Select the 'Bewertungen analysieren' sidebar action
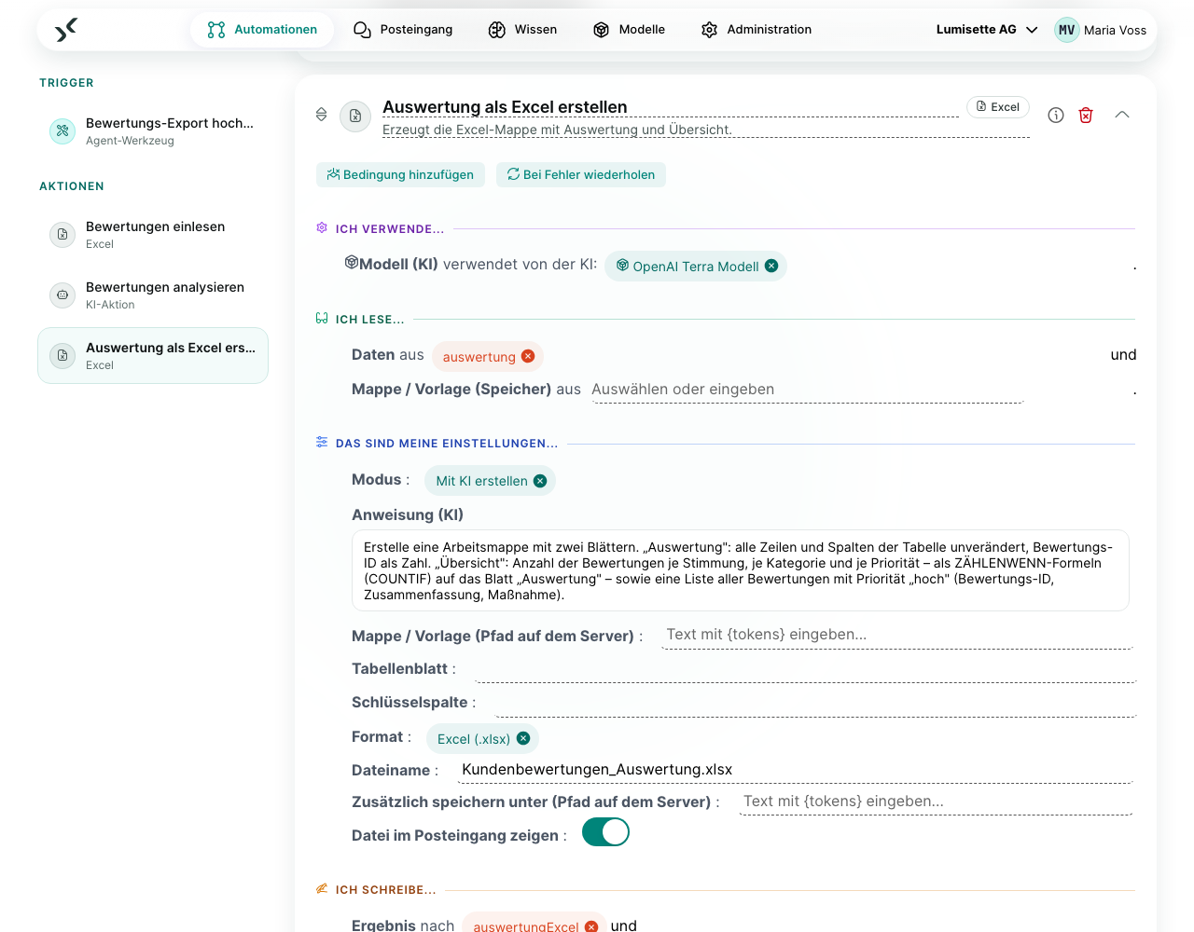Viewport: 1194px width, 932px height. (x=153, y=295)
